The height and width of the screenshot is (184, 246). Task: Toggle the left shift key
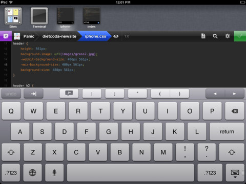coord(11,152)
